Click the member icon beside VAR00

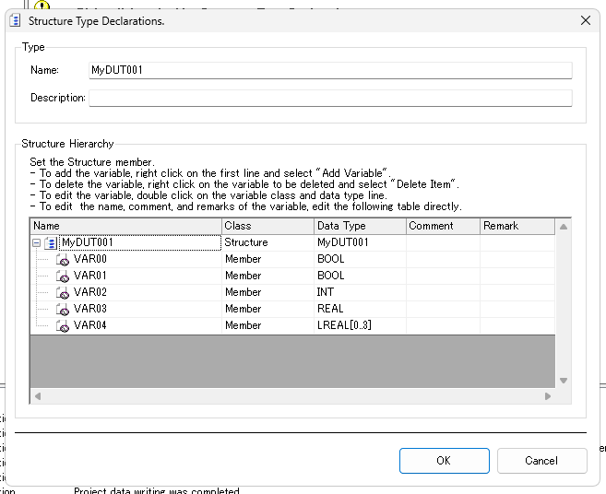point(63,260)
